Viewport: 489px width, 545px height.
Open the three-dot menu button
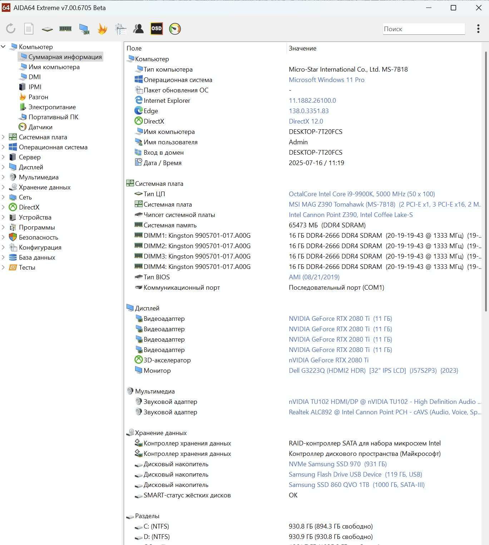478,29
